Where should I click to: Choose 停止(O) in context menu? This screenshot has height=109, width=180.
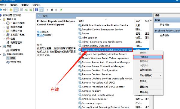148,57
